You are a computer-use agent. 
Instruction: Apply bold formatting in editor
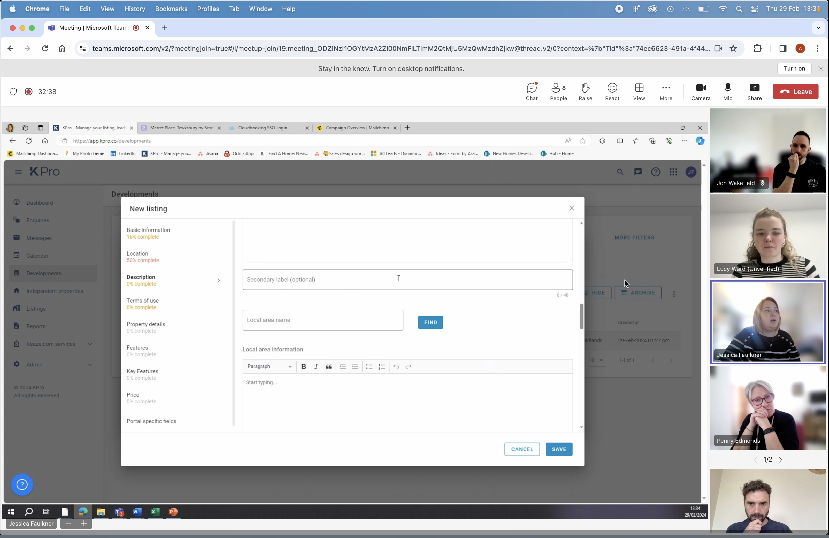click(303, 366)
